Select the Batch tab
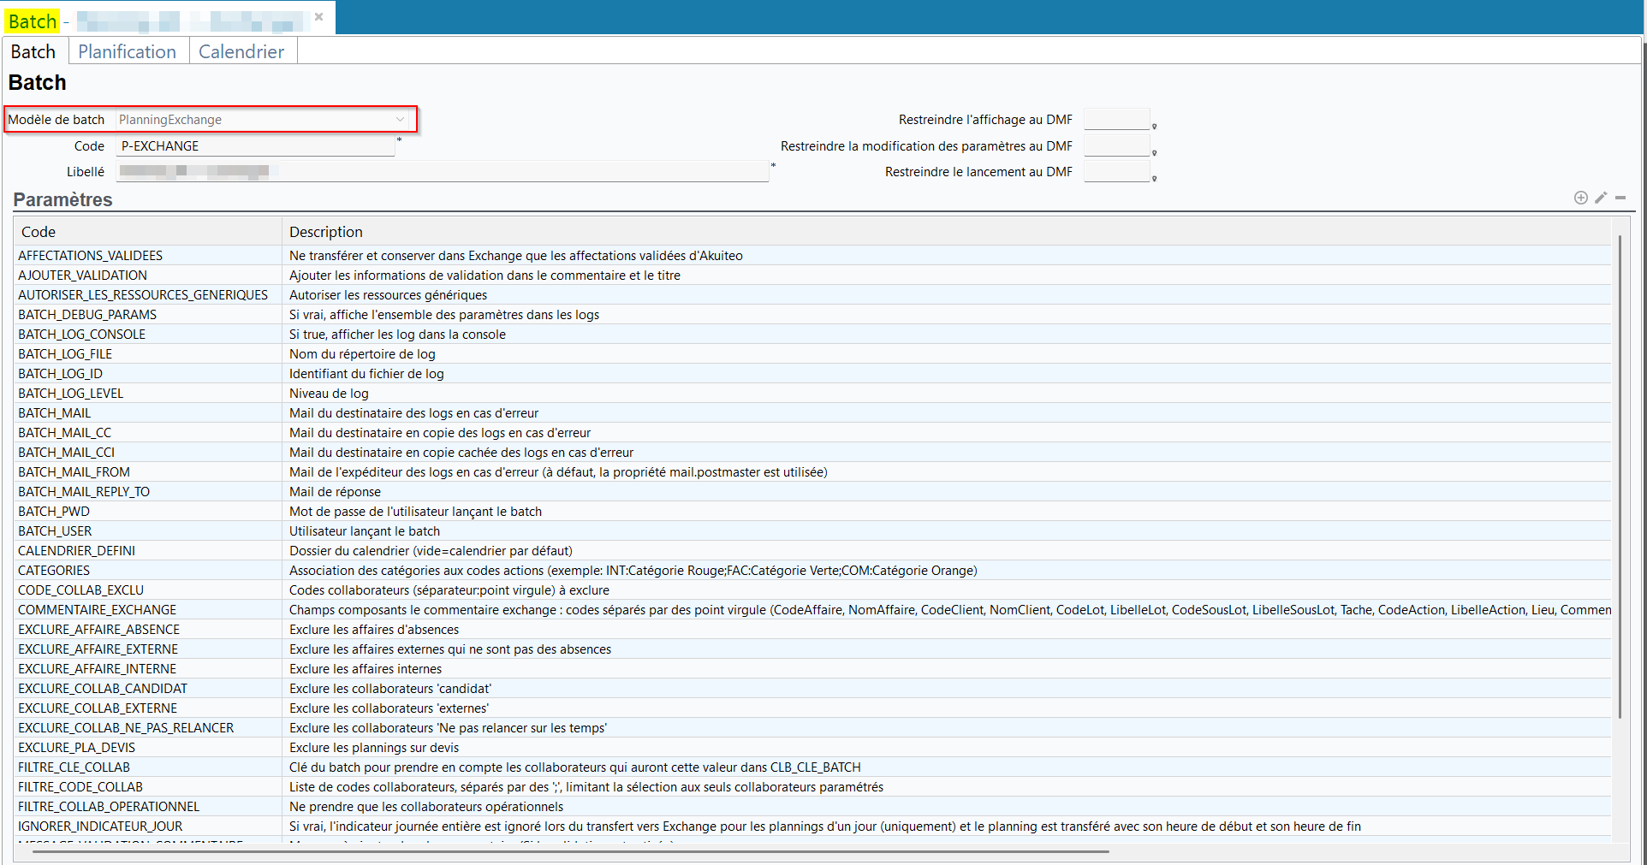Viewport: 1647px width, 865px height. [33, 51]
